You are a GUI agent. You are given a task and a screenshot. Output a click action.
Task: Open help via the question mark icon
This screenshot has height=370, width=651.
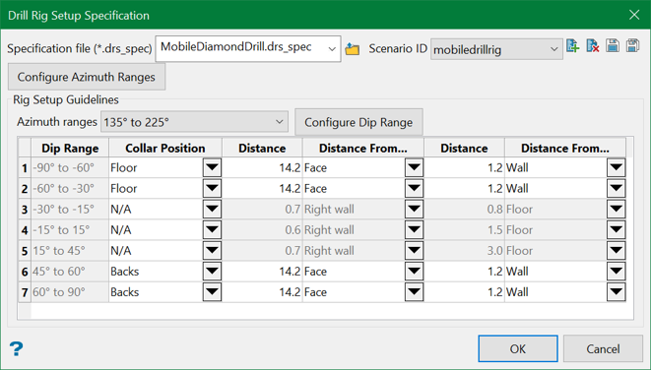(x=17, y=349)
